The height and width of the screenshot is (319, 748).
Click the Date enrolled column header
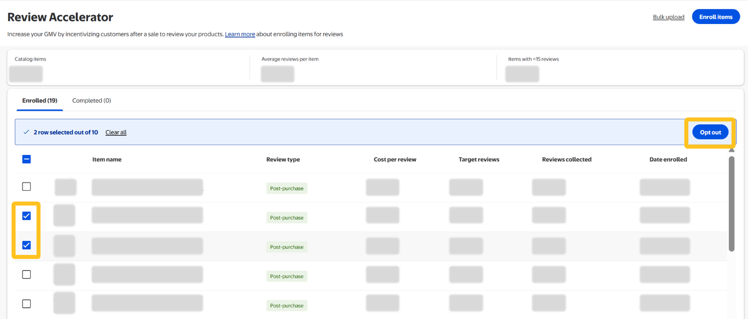[x=668, y=159]
